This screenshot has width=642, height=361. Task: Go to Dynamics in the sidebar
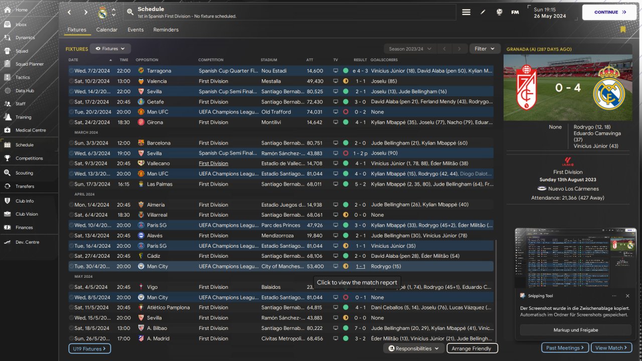29,38
